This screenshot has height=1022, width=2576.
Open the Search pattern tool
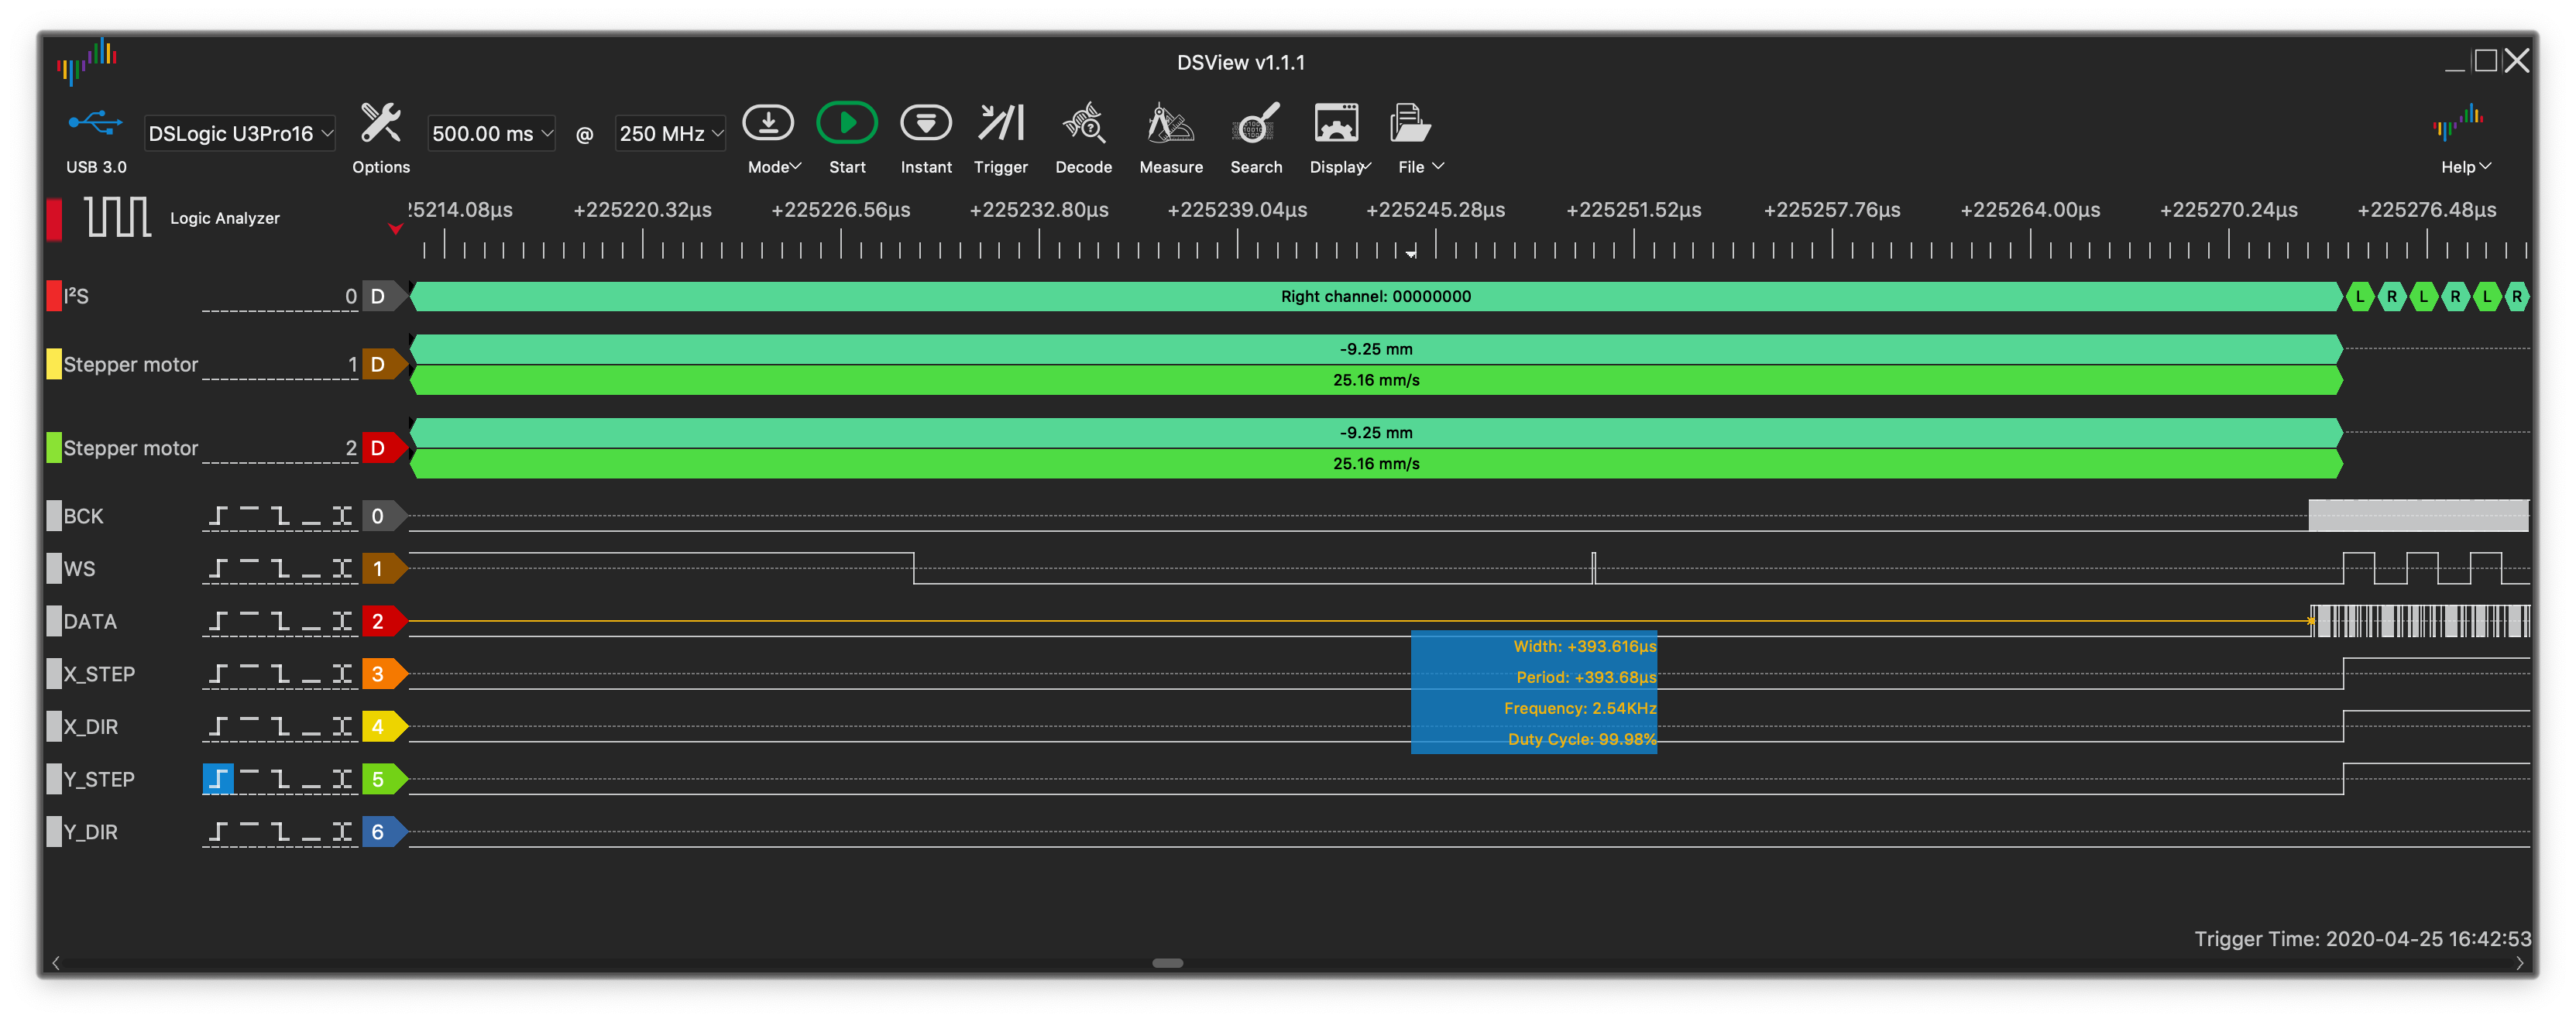(x=1255, y=124)
